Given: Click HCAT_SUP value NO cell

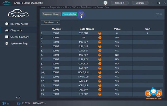Looking at the screenshot, I should point(117,72).
